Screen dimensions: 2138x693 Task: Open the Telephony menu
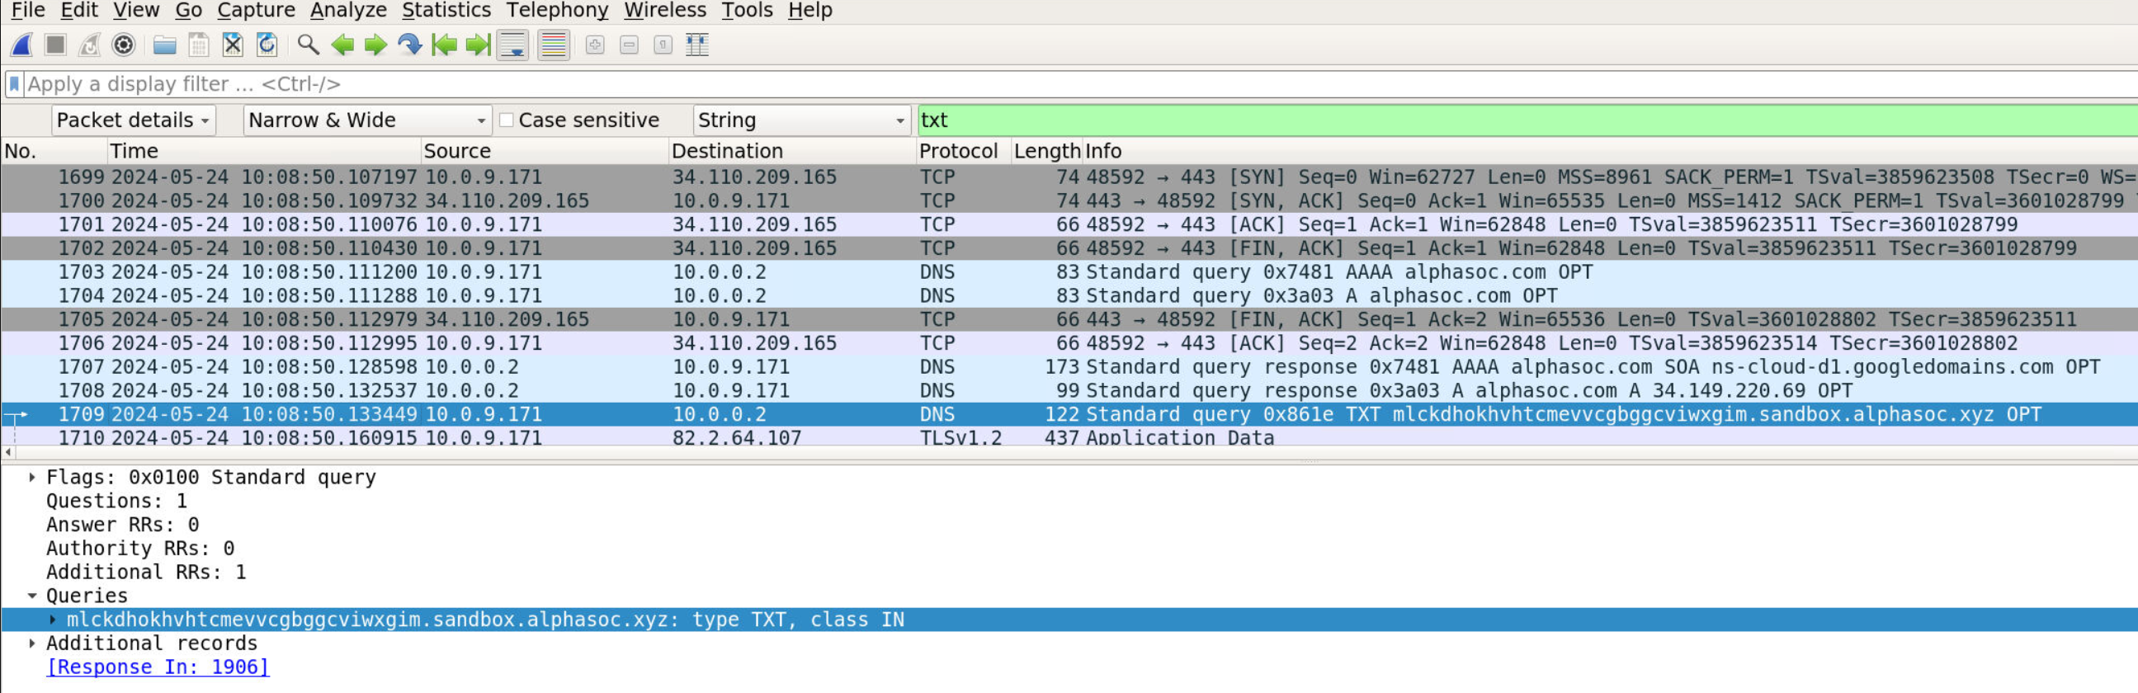tap(557, 10)
